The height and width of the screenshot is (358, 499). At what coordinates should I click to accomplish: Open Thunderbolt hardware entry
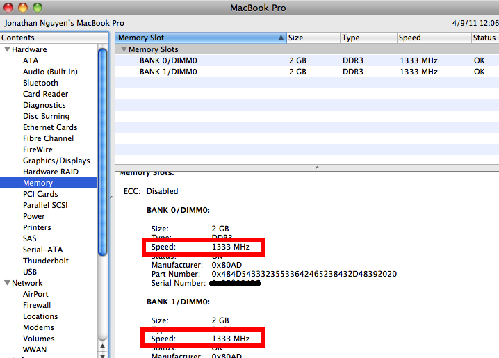(45, 261)
